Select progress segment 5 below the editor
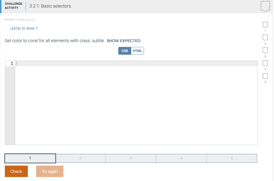 click(x=232, y=158)
